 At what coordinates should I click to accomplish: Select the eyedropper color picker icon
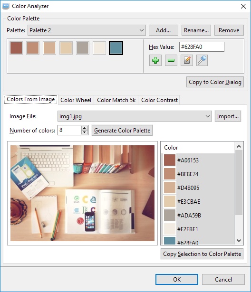click(202, 60)
